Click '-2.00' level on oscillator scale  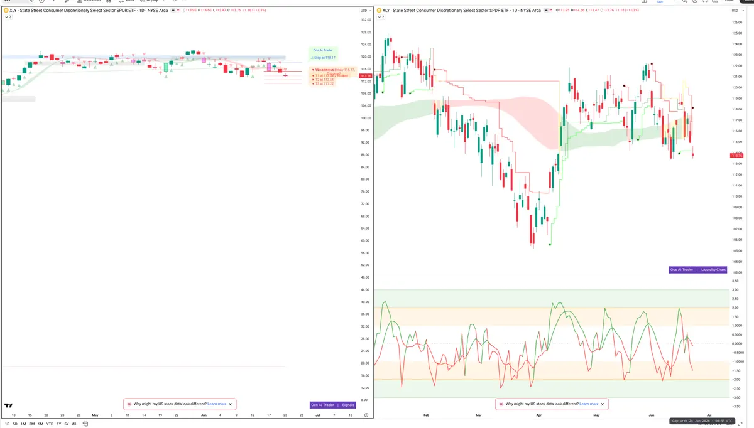(x=736, y=380)
